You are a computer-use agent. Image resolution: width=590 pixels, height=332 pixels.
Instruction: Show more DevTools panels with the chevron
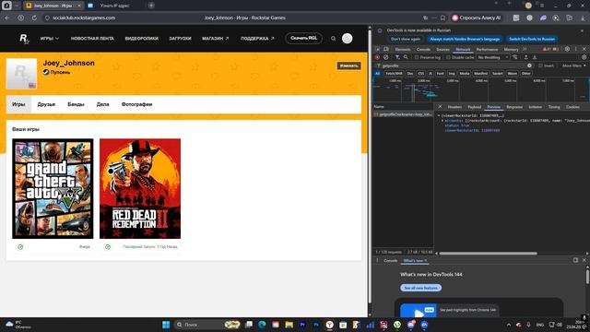click(525, 49)
